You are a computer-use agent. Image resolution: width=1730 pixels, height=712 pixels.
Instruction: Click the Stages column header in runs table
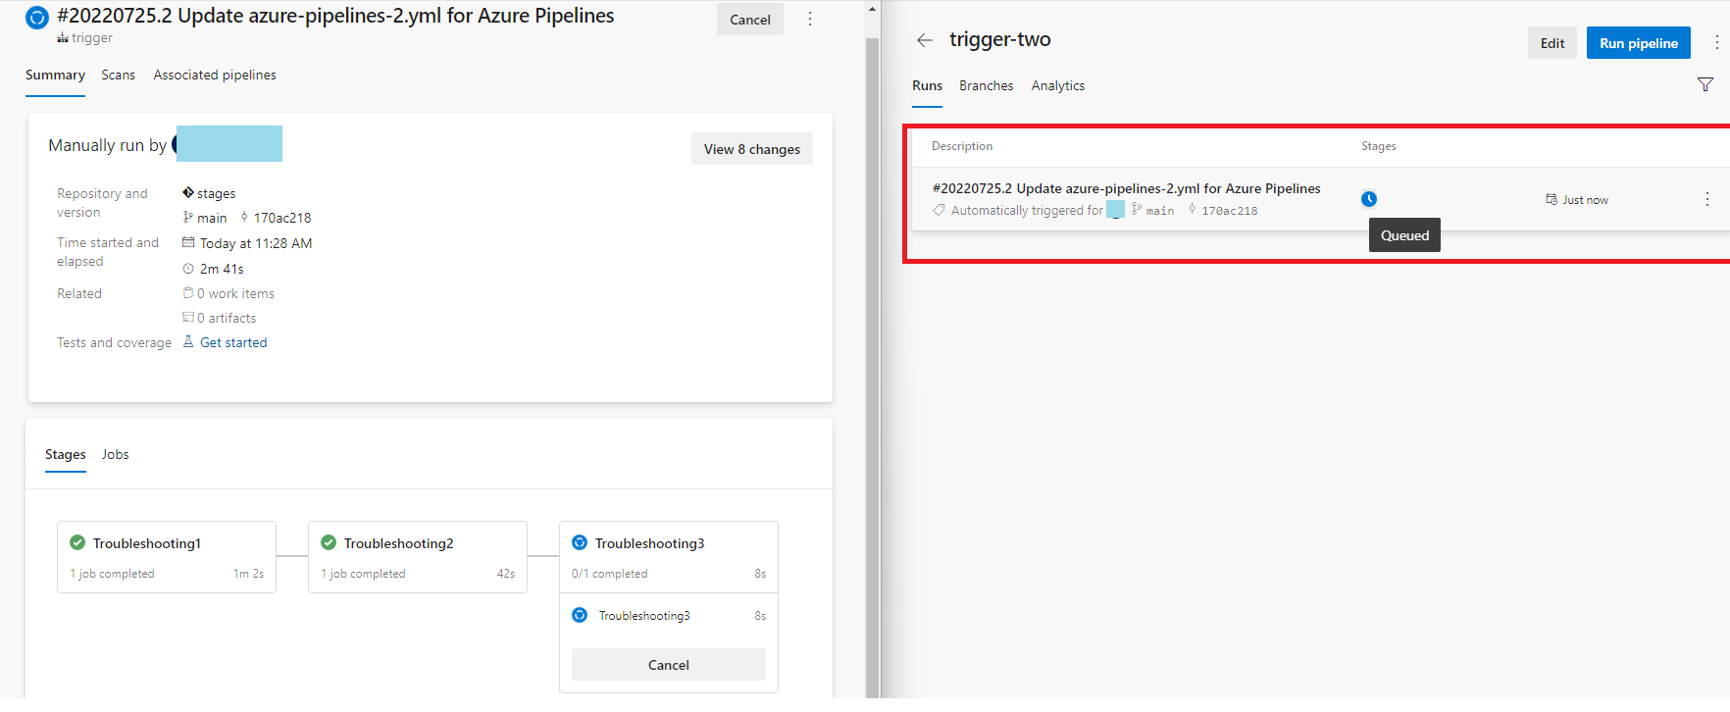[1379, 146]
